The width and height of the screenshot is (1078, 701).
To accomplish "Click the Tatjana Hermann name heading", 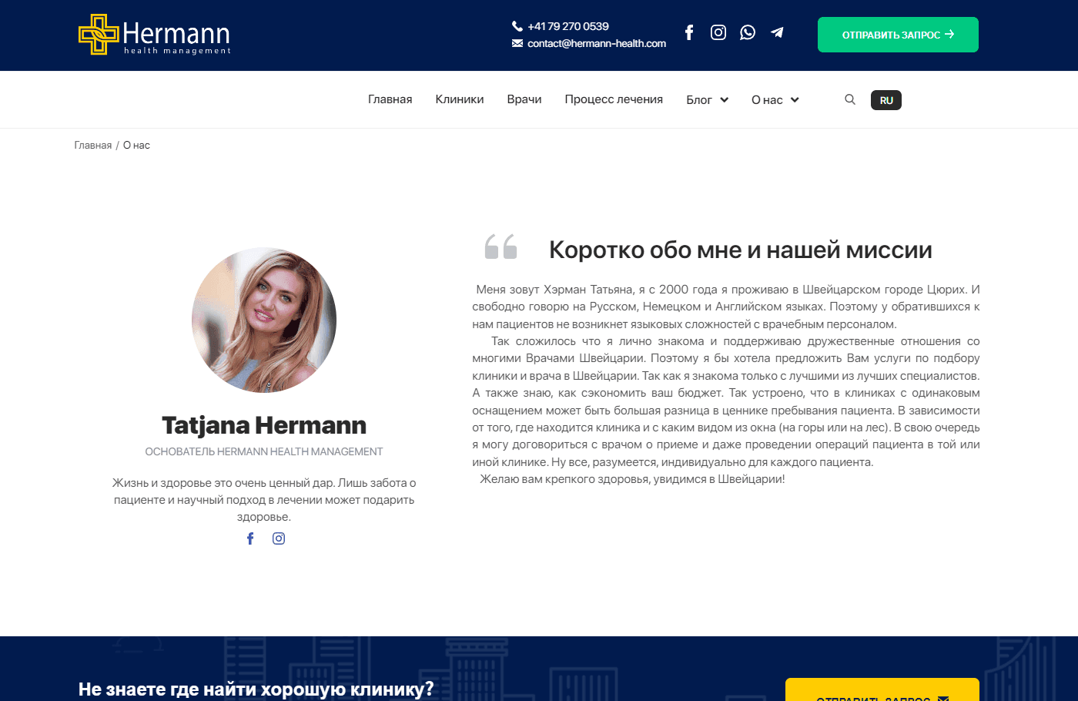I will click(x=264, y=425).
